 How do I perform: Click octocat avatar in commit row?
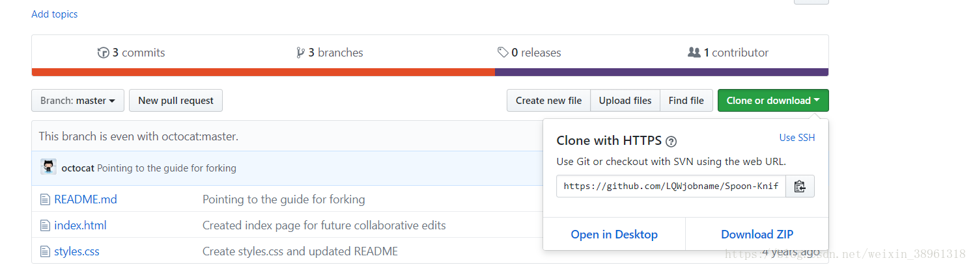tap(49, 167)
